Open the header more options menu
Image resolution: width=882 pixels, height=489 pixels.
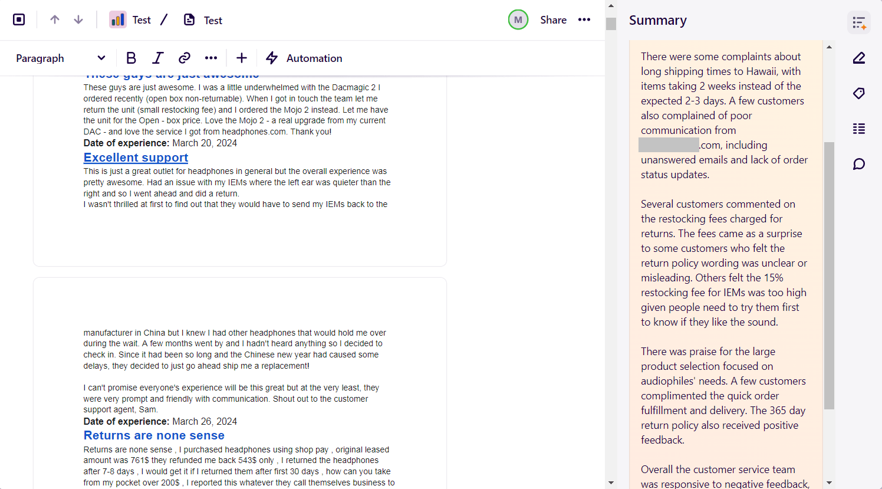[x=584, y=19]
